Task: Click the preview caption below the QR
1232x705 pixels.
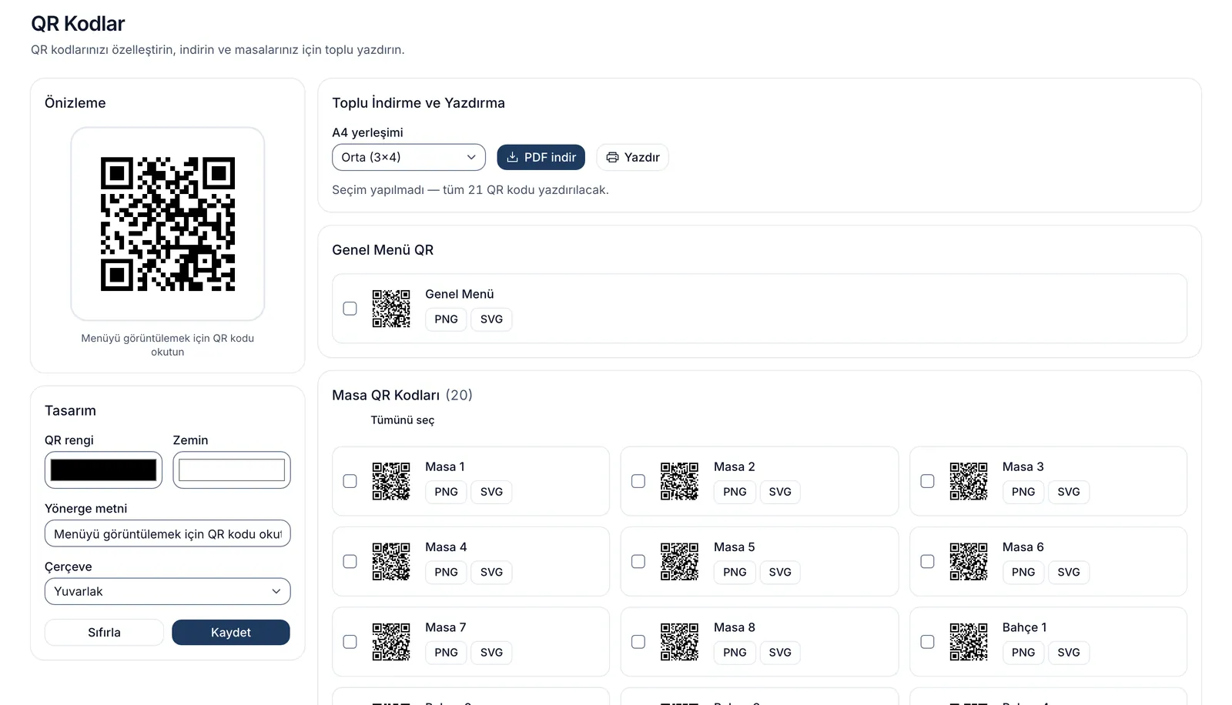Action: pyautogui.click(x=168, y=345)
